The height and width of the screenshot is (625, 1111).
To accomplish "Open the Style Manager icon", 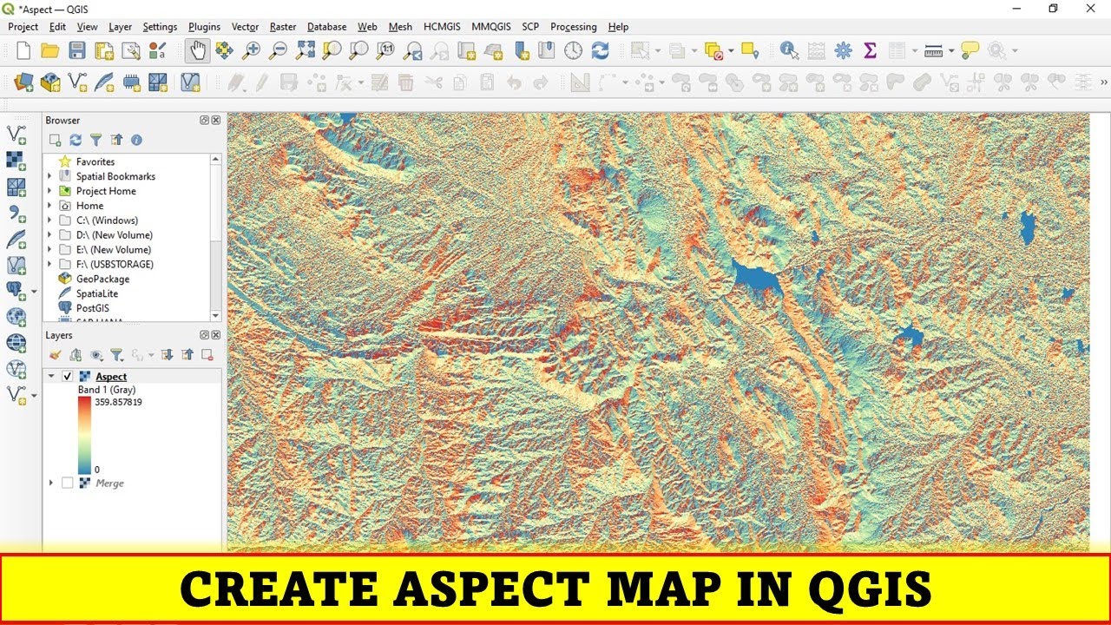I will point(157,51).
